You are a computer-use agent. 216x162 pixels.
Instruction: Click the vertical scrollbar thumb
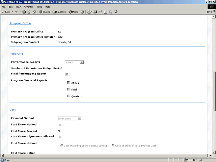(x=214, y=91)
